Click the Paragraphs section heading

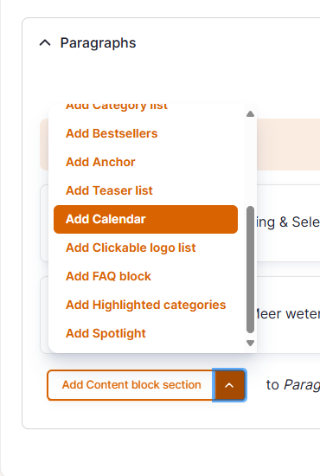pos(98,42)
